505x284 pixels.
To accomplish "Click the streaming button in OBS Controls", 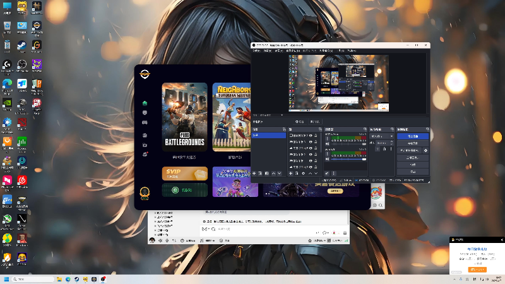I will [413, 136].
